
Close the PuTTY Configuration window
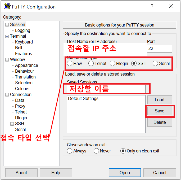click(x=171, y=6)
